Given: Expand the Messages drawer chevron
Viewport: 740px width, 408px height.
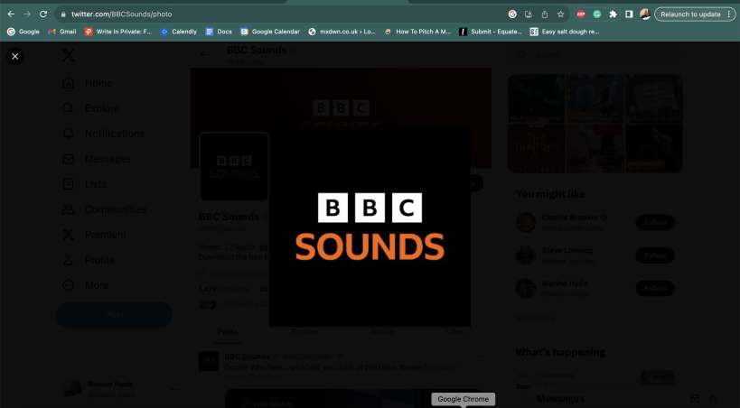Looking at the screenshot, I should pos(713,398).
